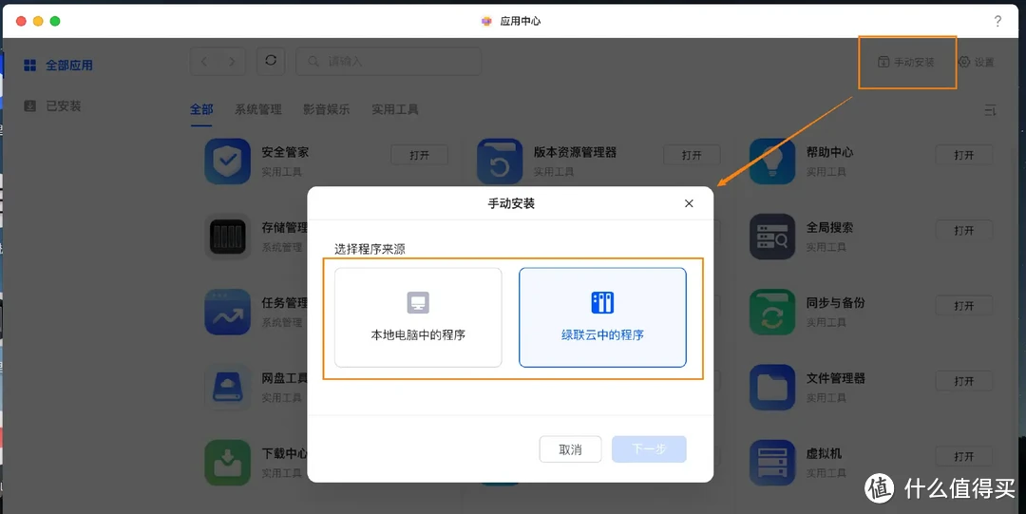Open 帮助中心 via 打开 button
The height and width of the screenshot is (514, 1026).
tap(964, 155)
